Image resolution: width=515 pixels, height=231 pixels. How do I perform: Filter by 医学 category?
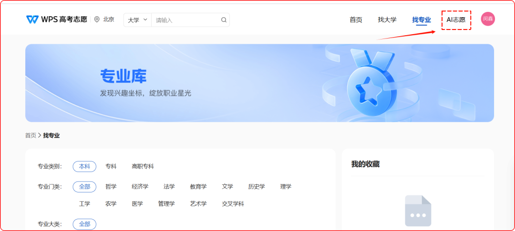point(137,204)
